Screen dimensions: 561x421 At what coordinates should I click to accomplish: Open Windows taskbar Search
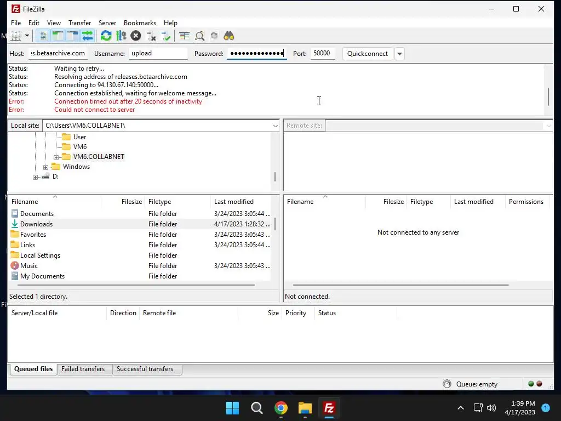[257, 408]
